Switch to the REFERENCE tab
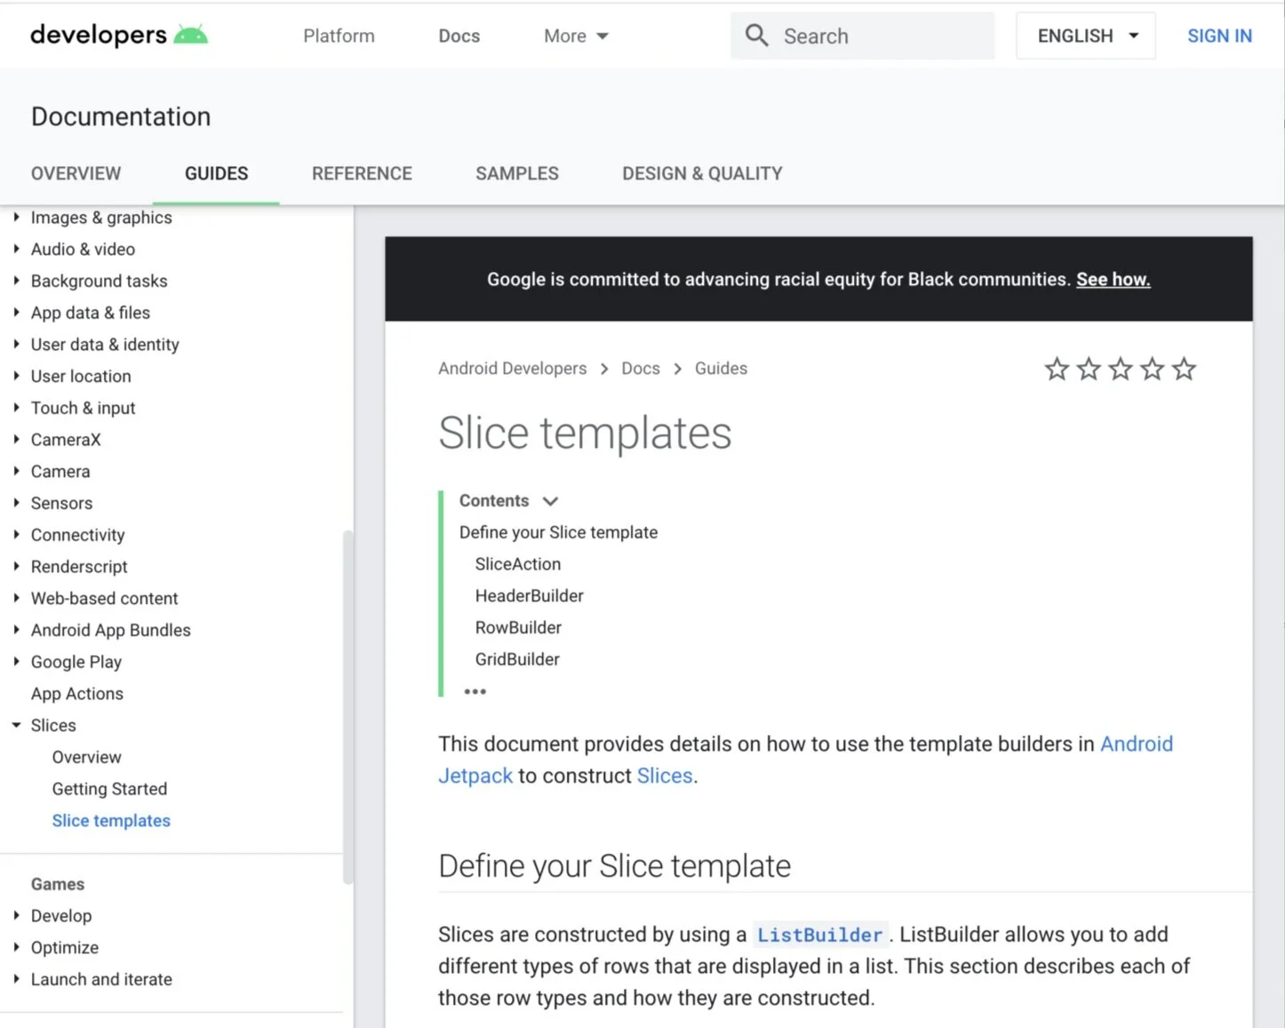Screen dimensions: 1285x1028 (362, 174)
